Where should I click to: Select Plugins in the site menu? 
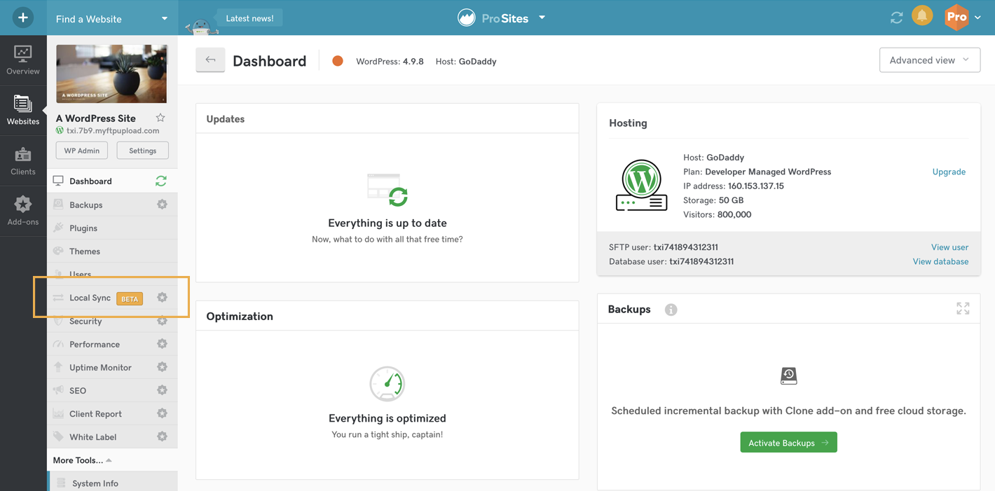pos(83,228)
